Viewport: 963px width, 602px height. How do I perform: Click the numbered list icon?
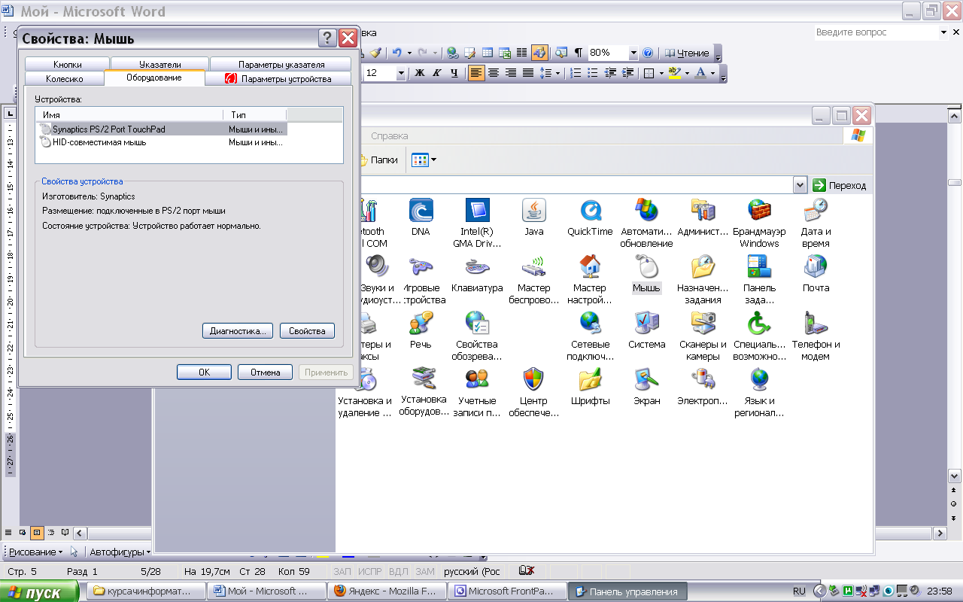(576, 73)
